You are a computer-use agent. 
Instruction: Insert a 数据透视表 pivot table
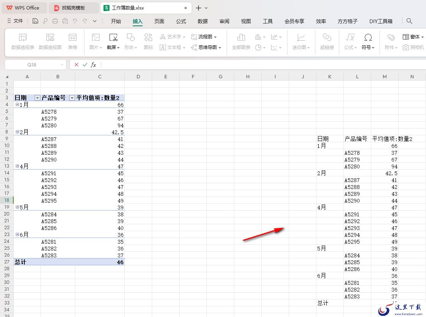pyautogui.click(x=23, y=41)
